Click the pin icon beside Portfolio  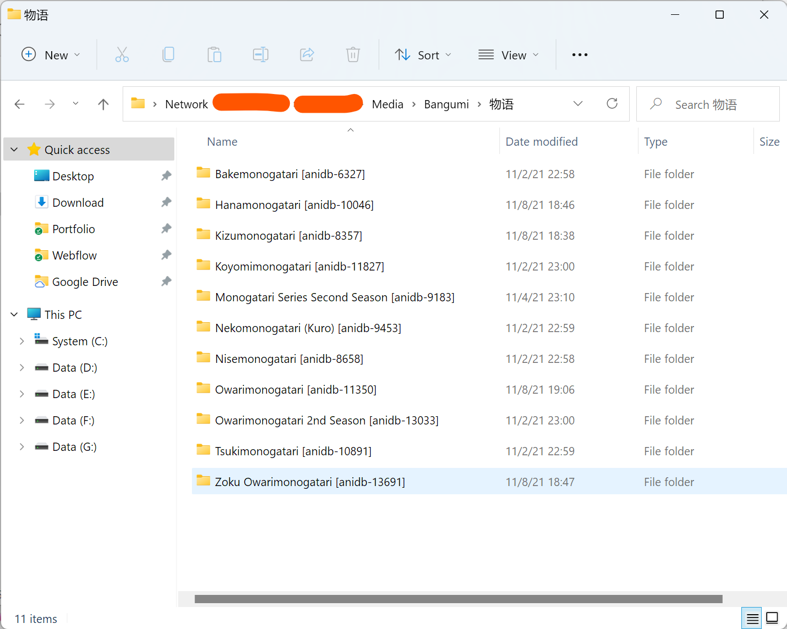pyautogui.click(x=166, y=229)
